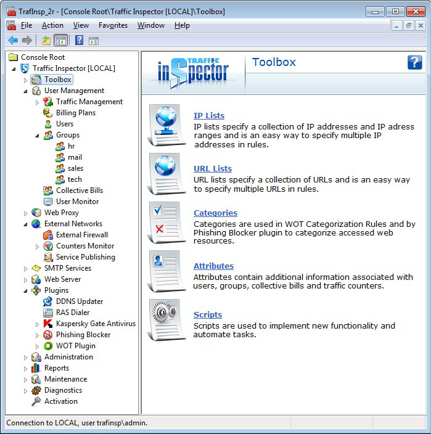
Task: Minimize the inner MDI child window
Action: 396,26
